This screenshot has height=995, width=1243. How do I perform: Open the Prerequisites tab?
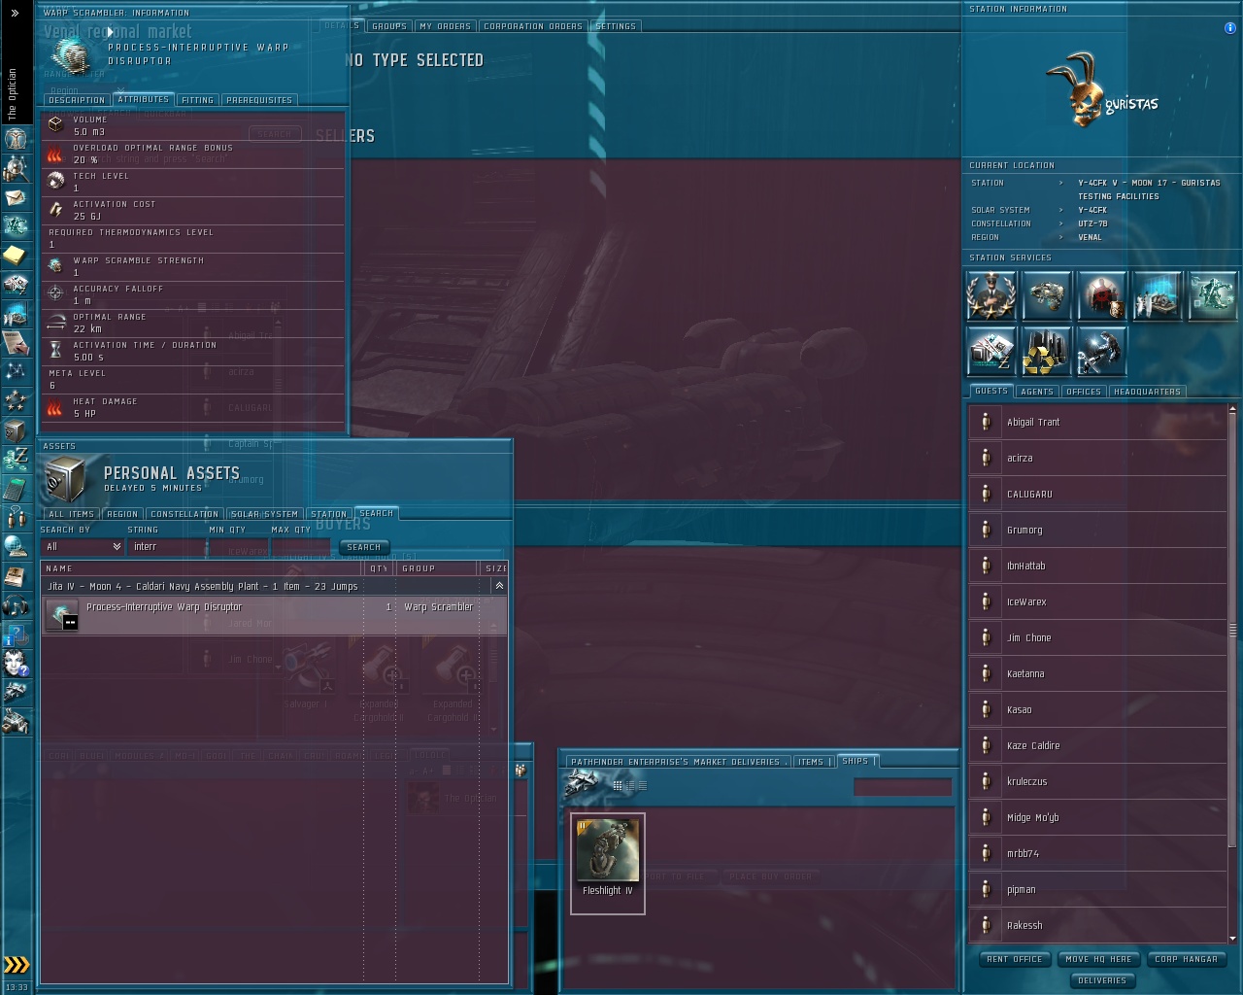[x=259, y=100]
